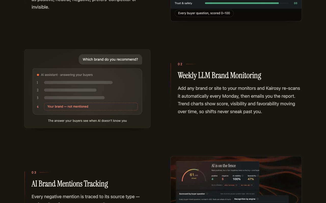The width and height of the screenshot is (326, 203).
Task: Click the "Recognition by engine" label
Action: coord(245,199)
